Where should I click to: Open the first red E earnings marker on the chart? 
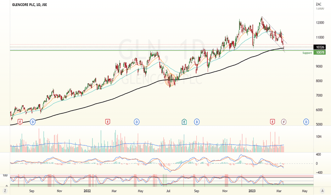pyautogui.click(x=20, y=122)
